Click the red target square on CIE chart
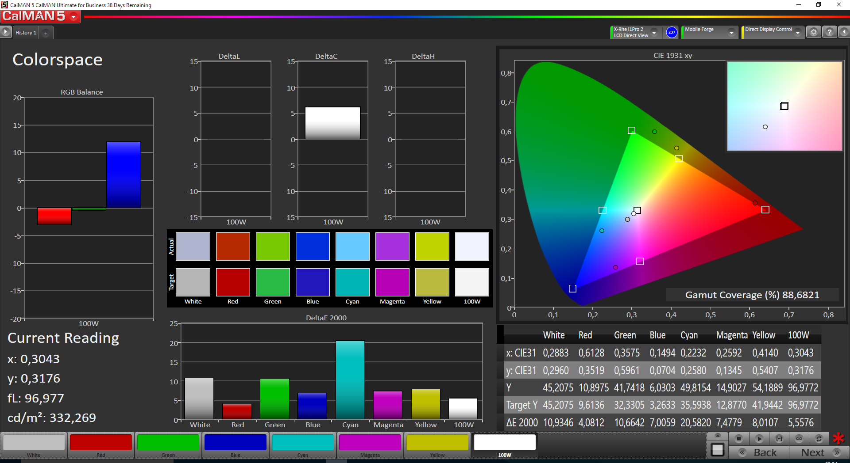Viewport: 850px width, 463px height. click(765, 209)
